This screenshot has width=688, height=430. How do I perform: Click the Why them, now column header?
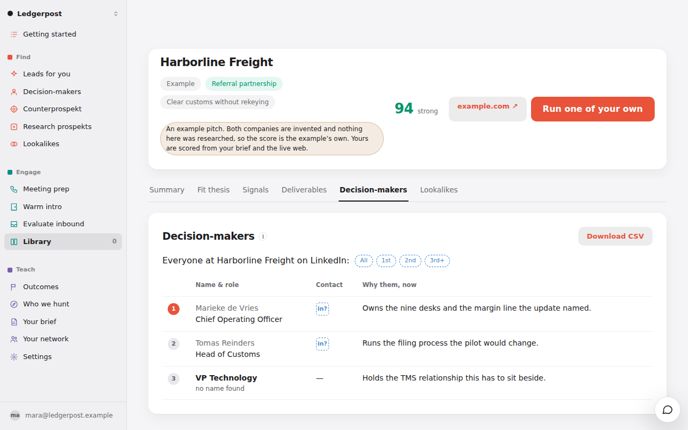[x=390, y=285]
